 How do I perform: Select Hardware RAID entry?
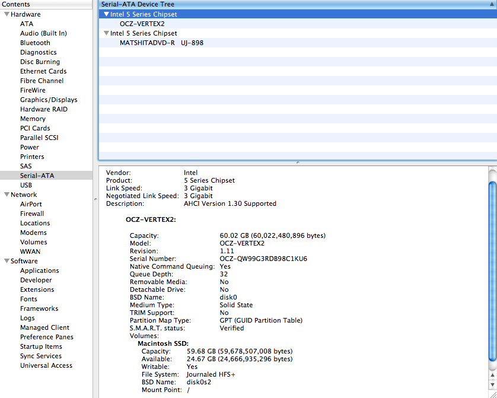tap(44, 109)
